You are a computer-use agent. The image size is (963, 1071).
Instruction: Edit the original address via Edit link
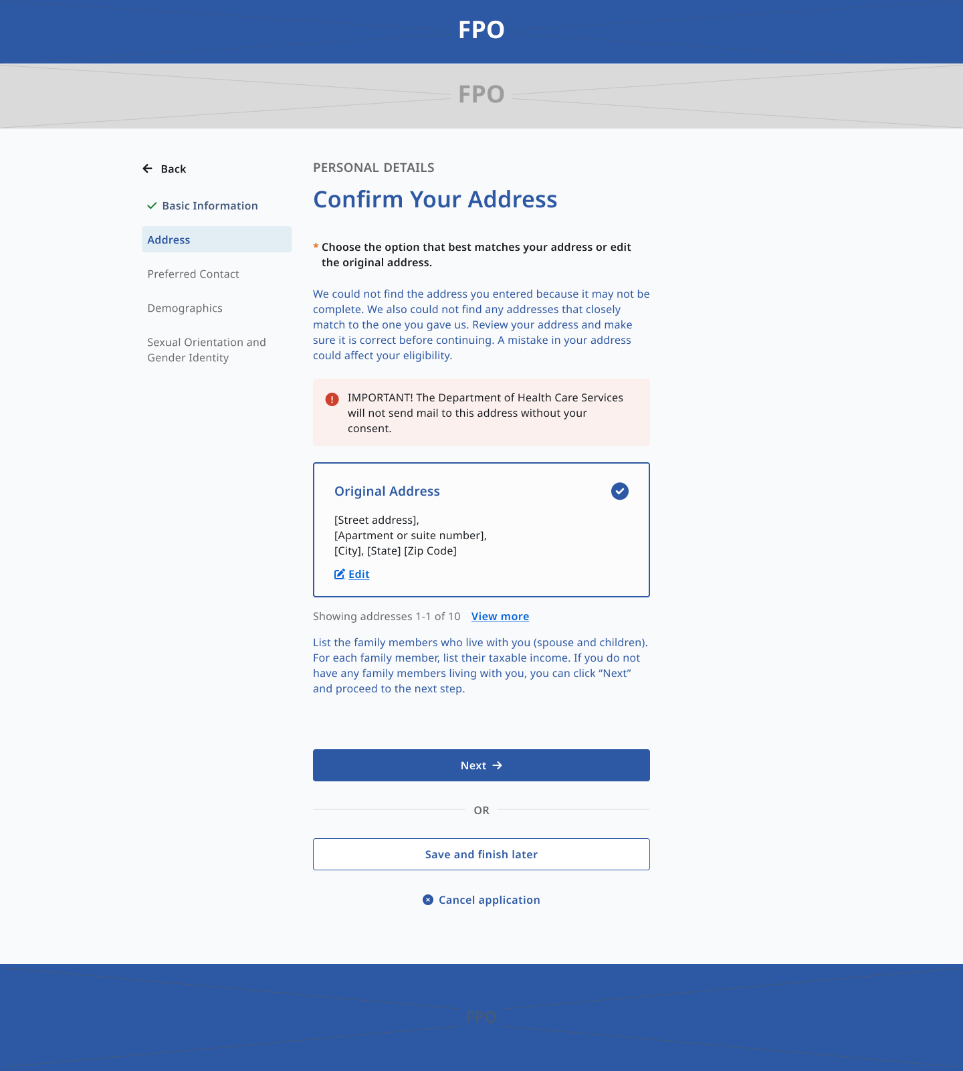click(359, 574)
